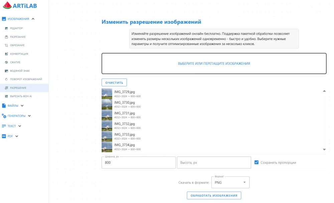Select the IMG_3734.jpg thumbnail
The height and width of the screenshot is (203, 334).
click(x=107, y=147)
